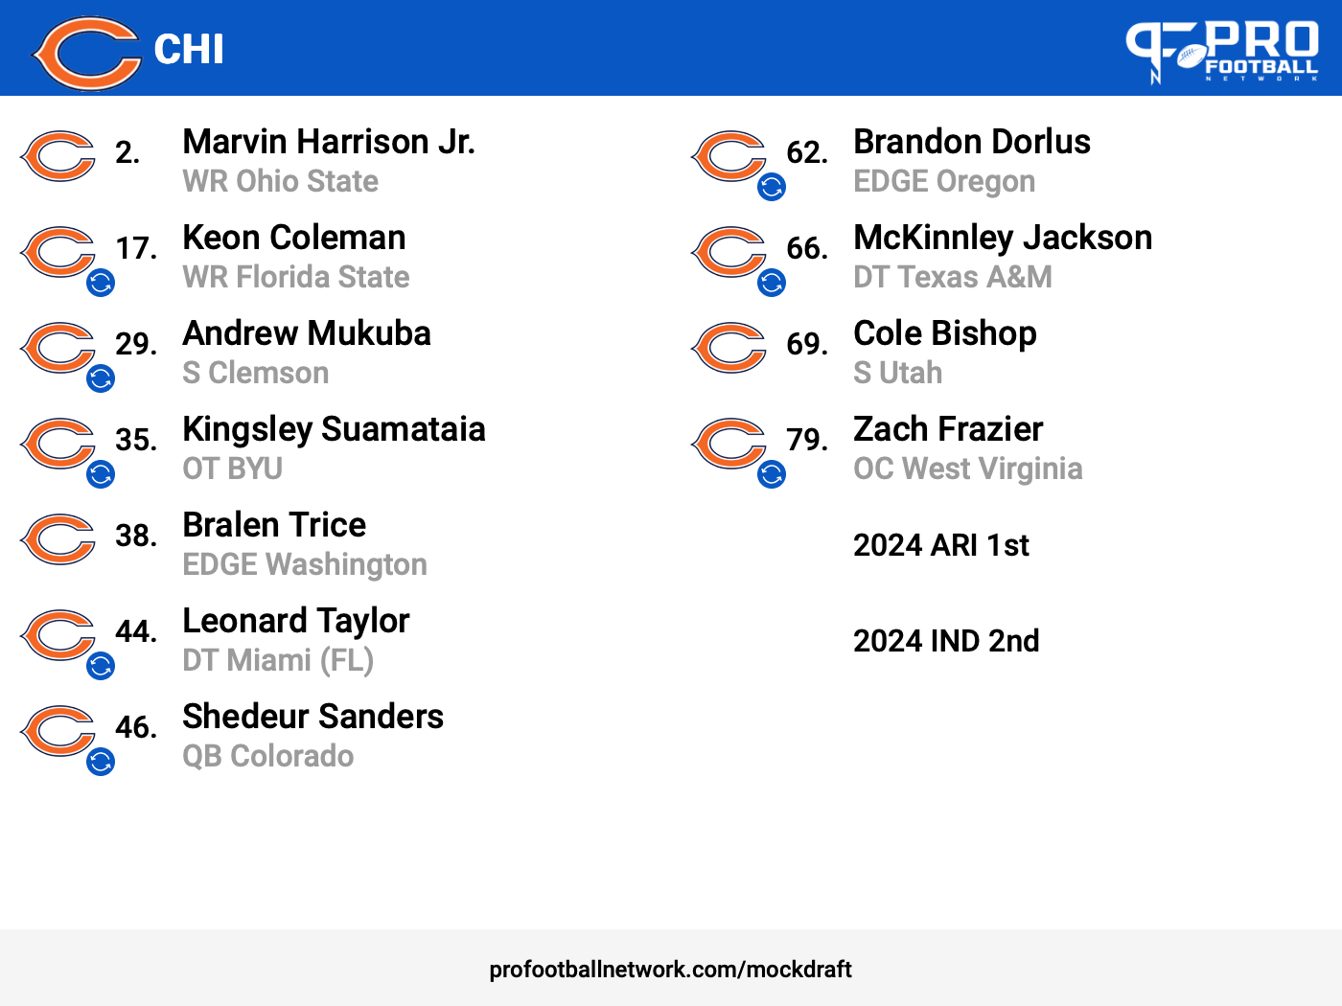Viewport: 1342px width, 1006px height.
Task: Click the 2024 IND 2nd future pick
Action: [x=946, y=641]
